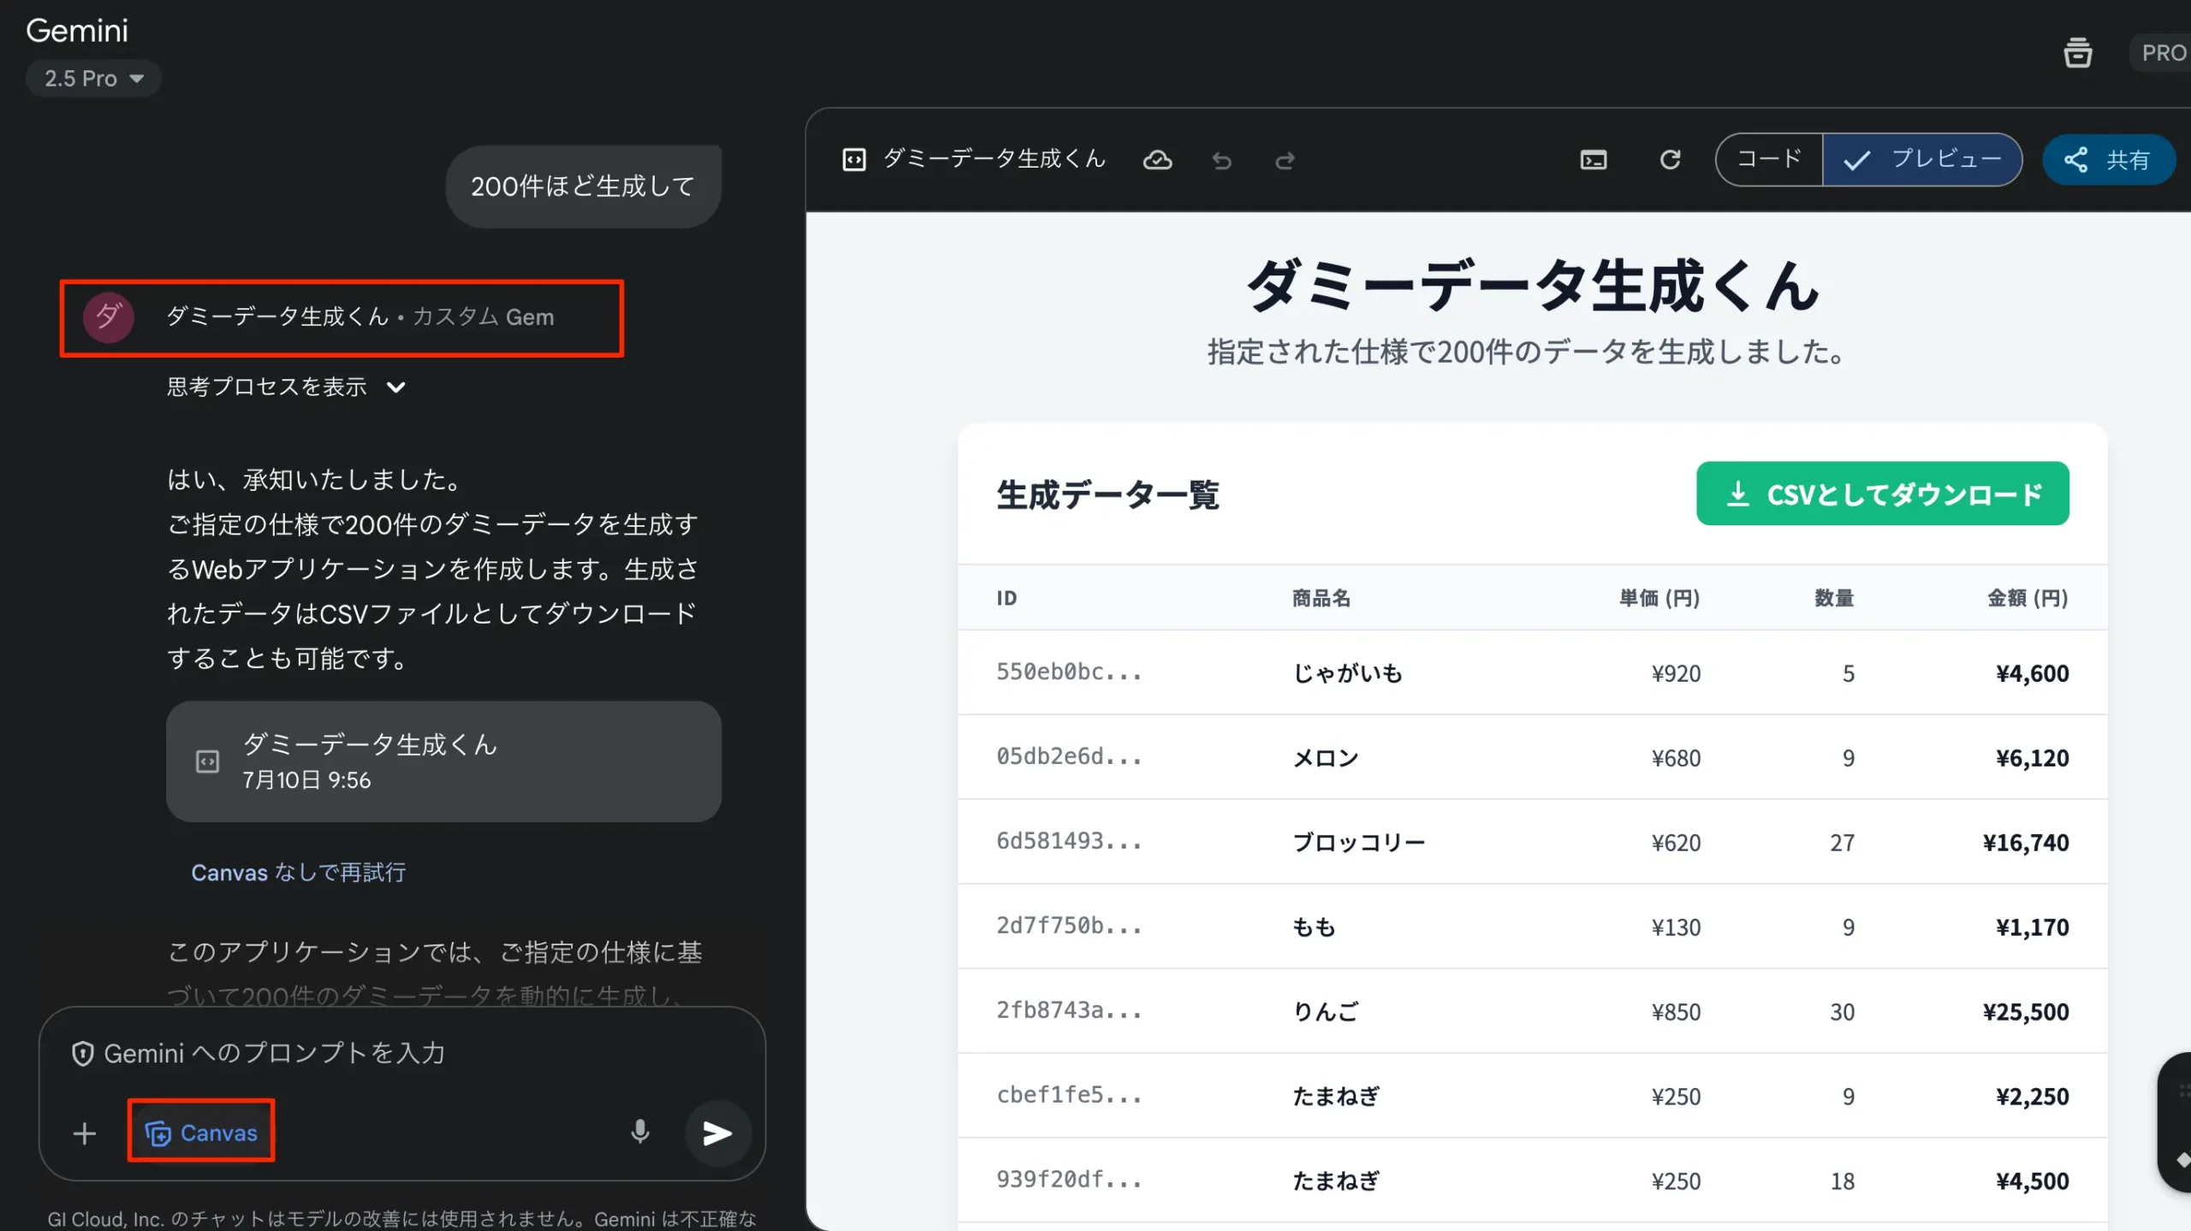Viewport: 2191px width, 1231px height.
Task: Activate the microphone voice input icon
Action: 640,1133
